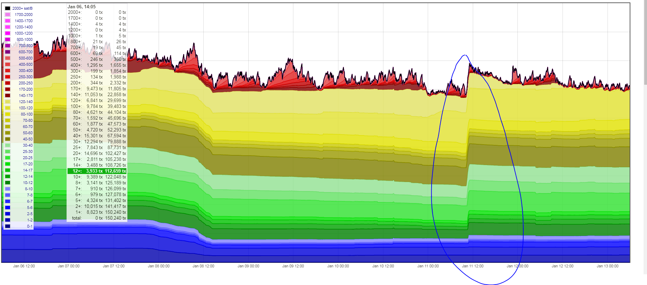
Task: Select the "Jan 09 00:00" axis label
Action: [x=248, y=266]
